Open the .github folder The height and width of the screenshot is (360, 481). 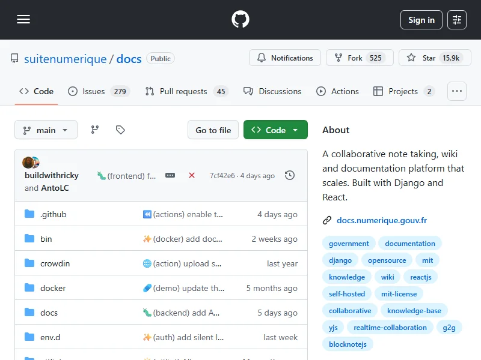click(53, 214)
